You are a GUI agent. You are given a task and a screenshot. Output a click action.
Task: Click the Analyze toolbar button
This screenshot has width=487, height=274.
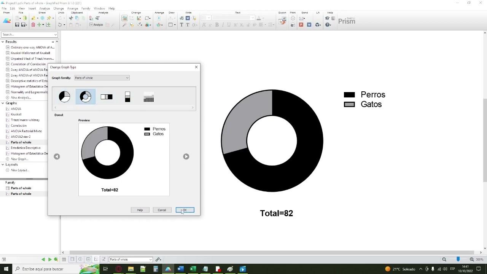pos(96,25)
